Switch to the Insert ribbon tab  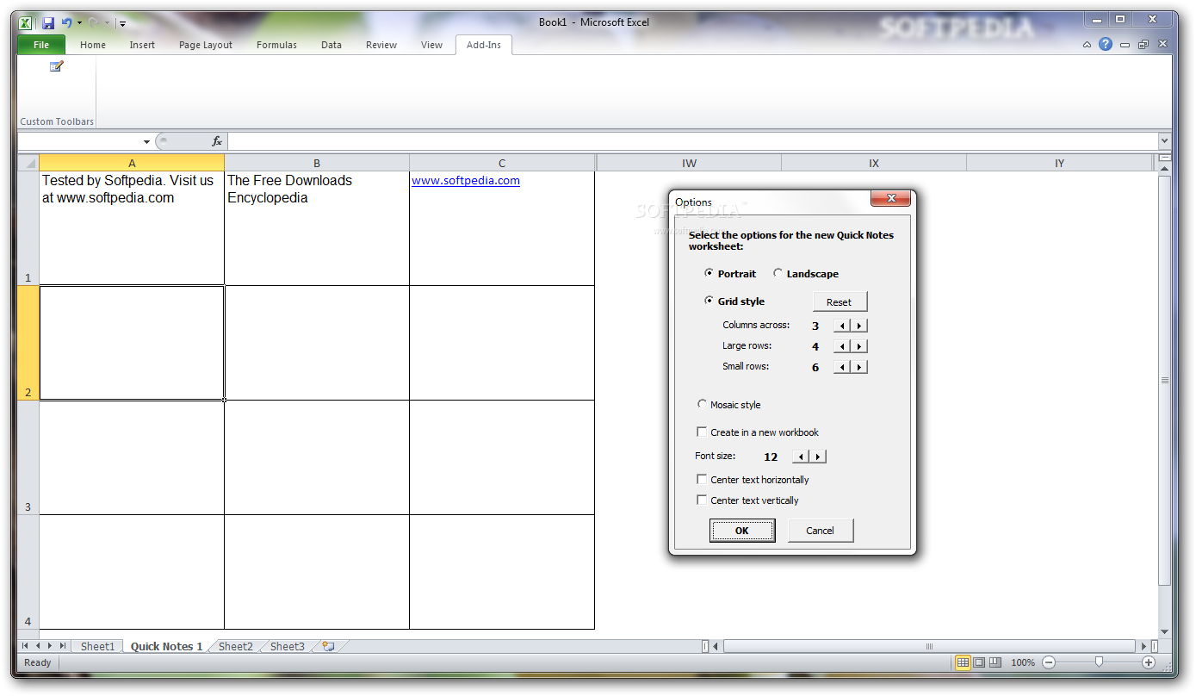point(143,45)
